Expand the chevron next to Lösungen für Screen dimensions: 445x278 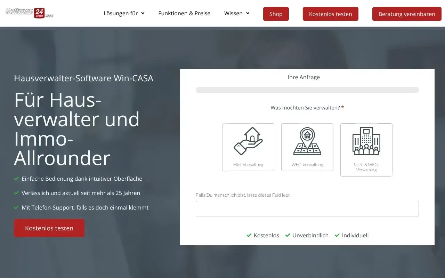(143, 14)
